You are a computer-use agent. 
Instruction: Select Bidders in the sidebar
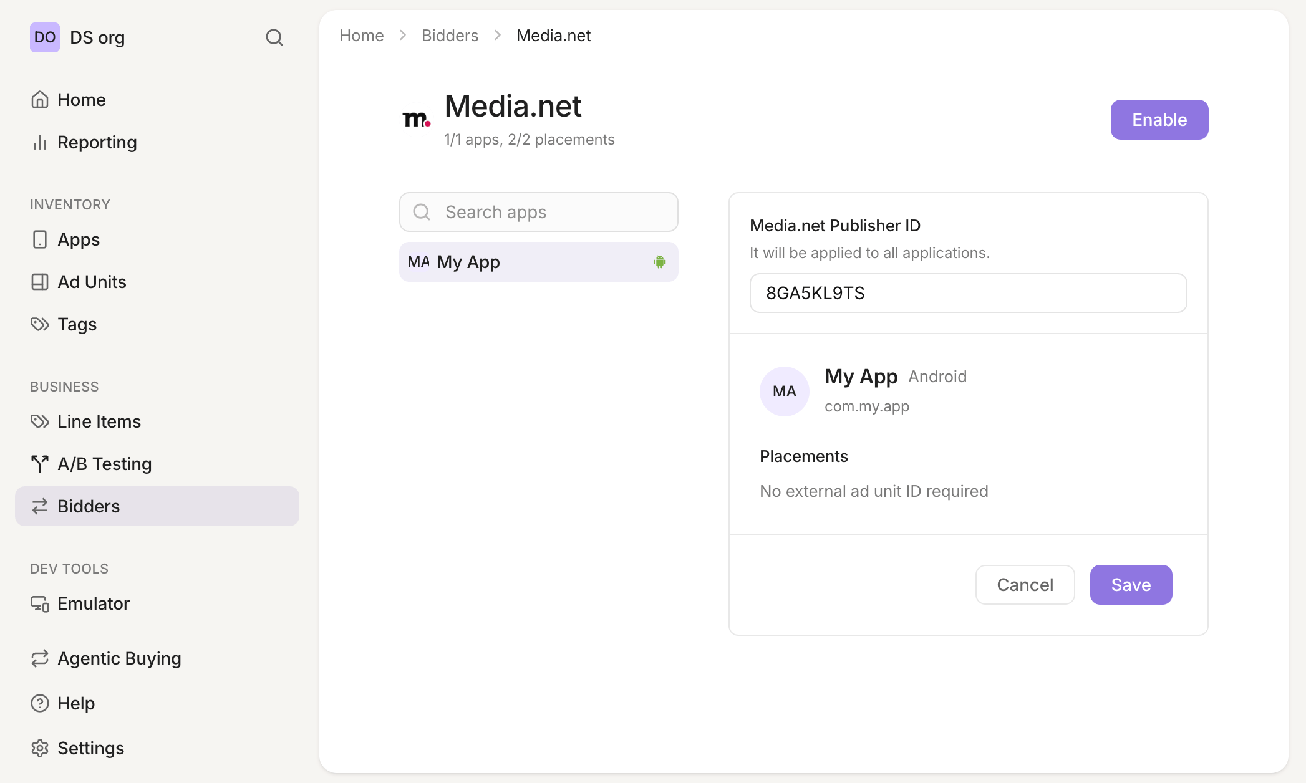(x=157, y=506)
